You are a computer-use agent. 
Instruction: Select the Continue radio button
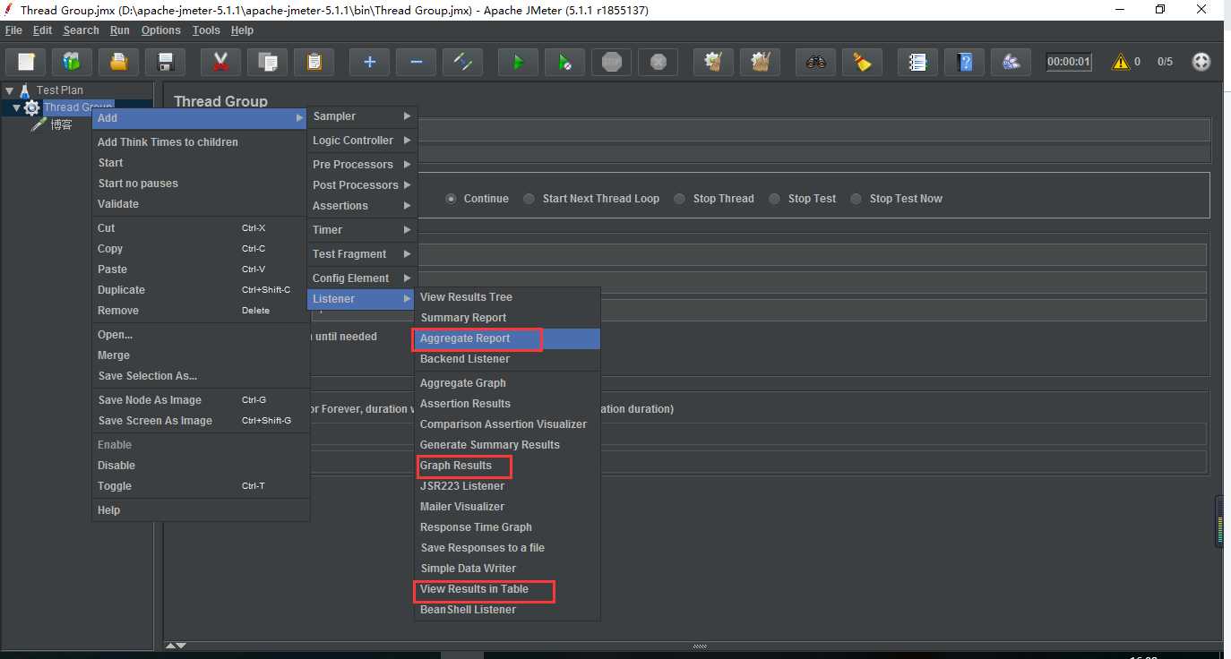[451, 199]
